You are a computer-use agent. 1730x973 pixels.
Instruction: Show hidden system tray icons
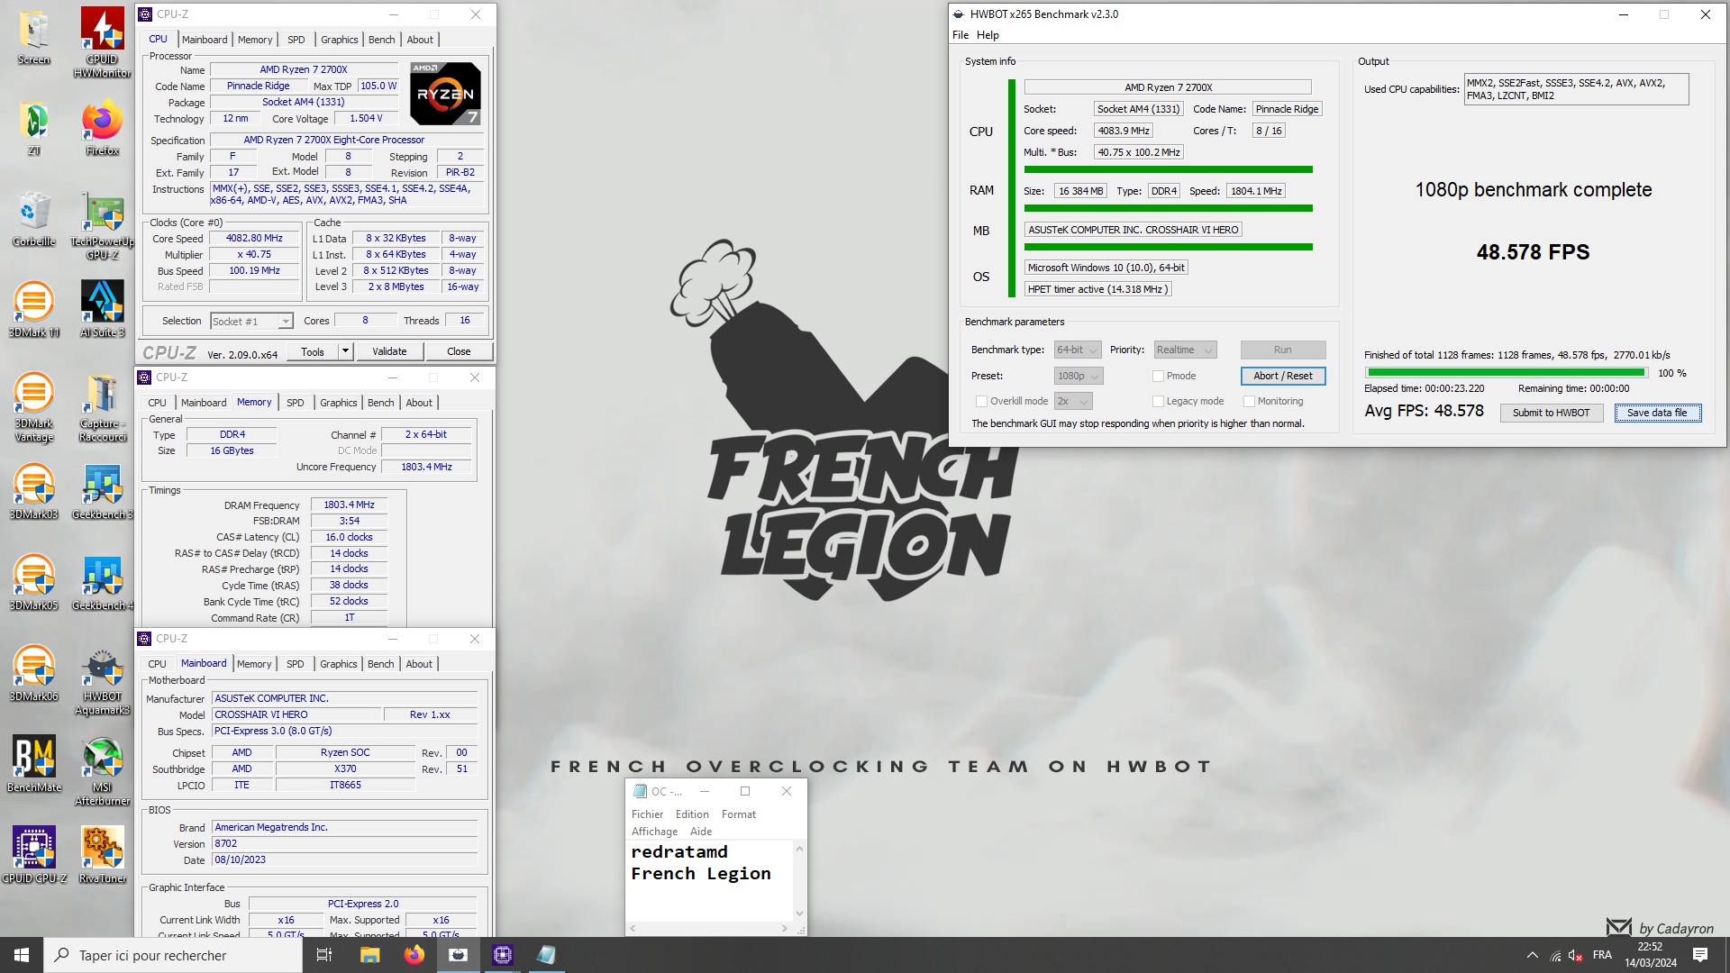(x=1532, y=955)
